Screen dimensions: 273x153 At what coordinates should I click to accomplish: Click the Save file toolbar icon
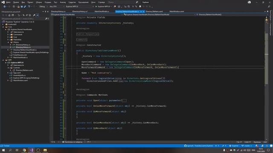click(x=22, y=7)
